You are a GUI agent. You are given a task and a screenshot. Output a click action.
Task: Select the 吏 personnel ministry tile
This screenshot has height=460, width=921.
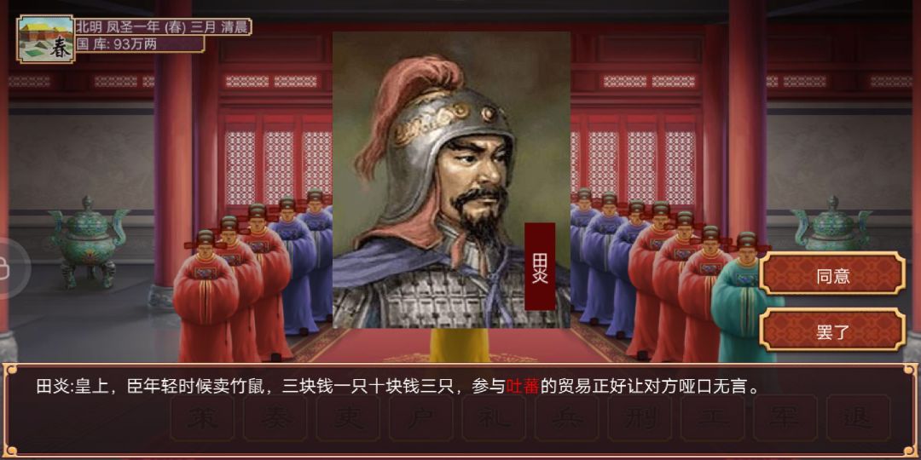(348, 417)
